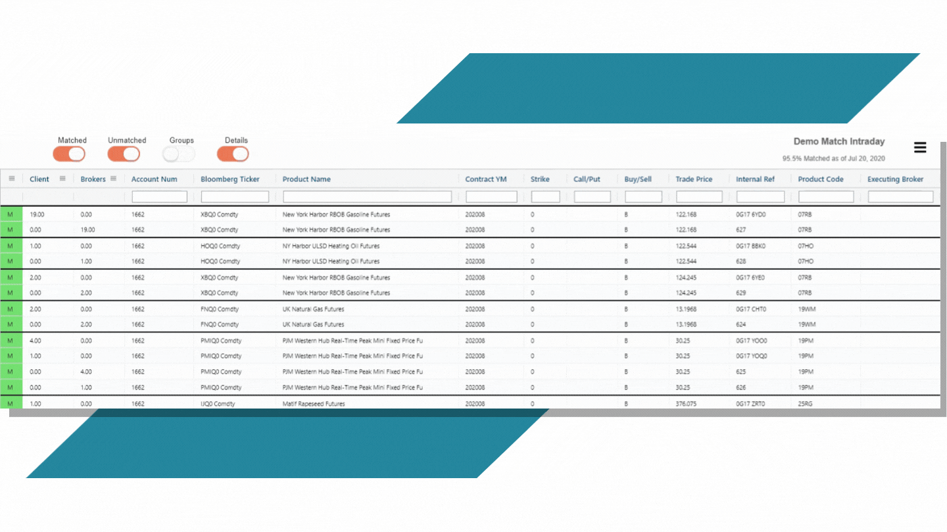This screenshot has height=532, width=947.
Task: Expand the Brokers column menu
Action: point(114,178)
